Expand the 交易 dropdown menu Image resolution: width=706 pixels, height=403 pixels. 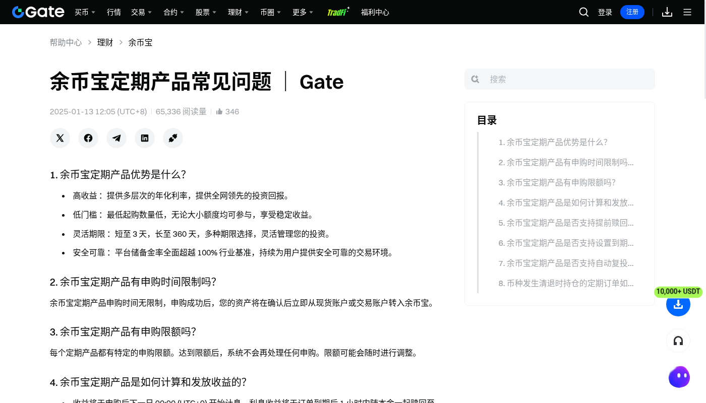(x=141, y=12)
